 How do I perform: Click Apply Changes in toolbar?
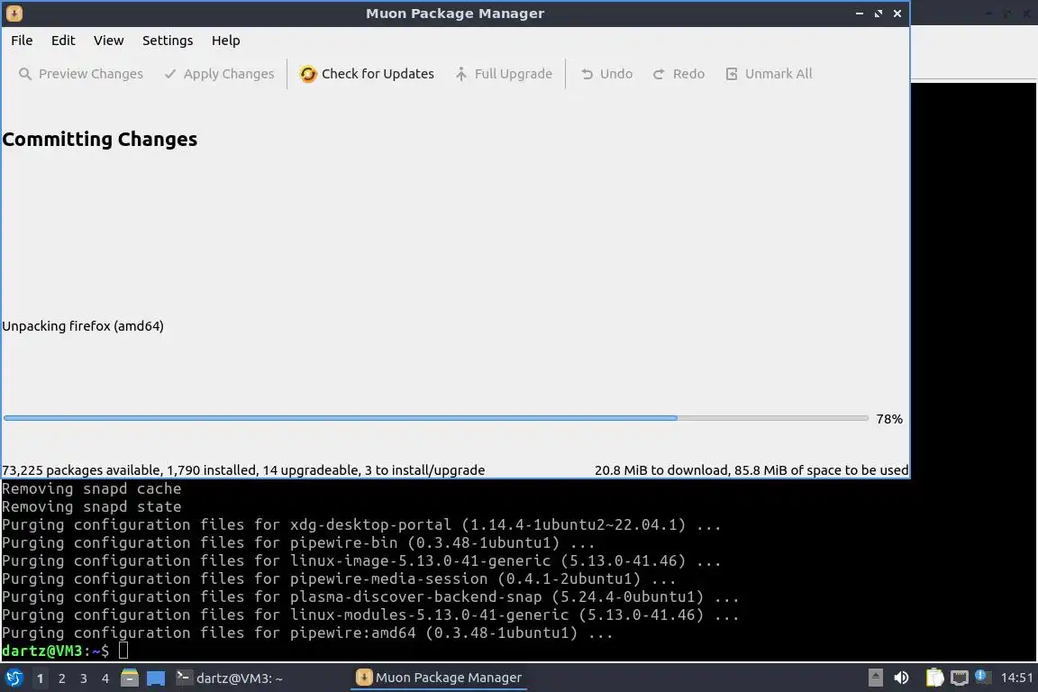pyautogui.click(x=219, y=74)
